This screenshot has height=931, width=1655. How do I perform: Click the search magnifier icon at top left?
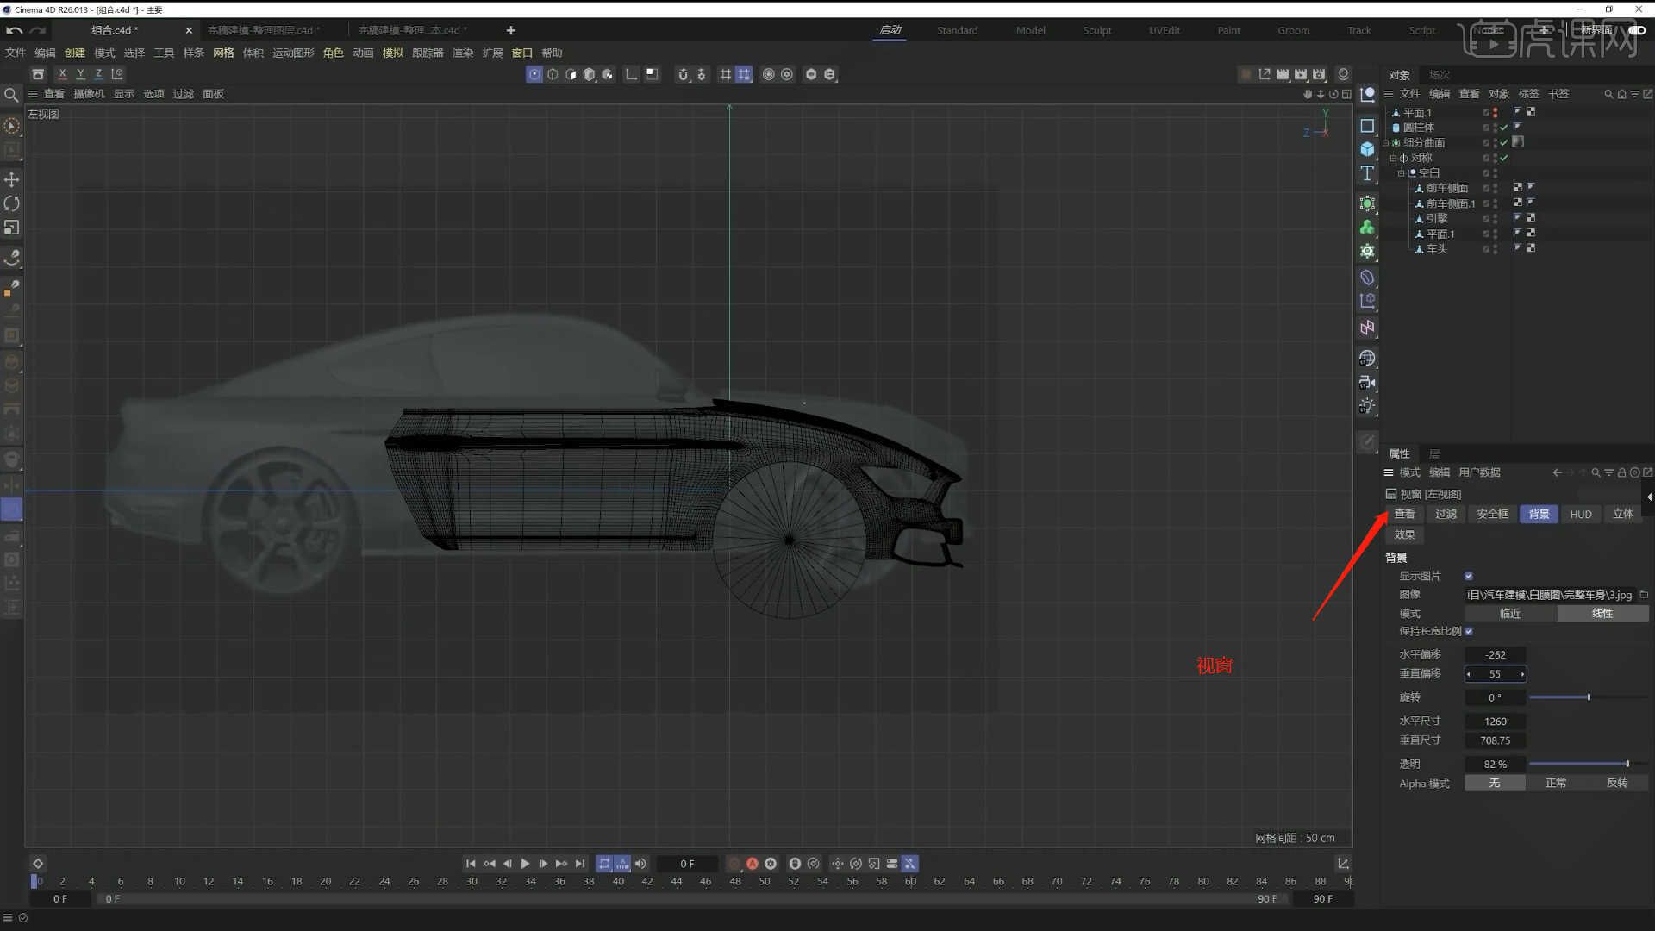pos(11,95)
